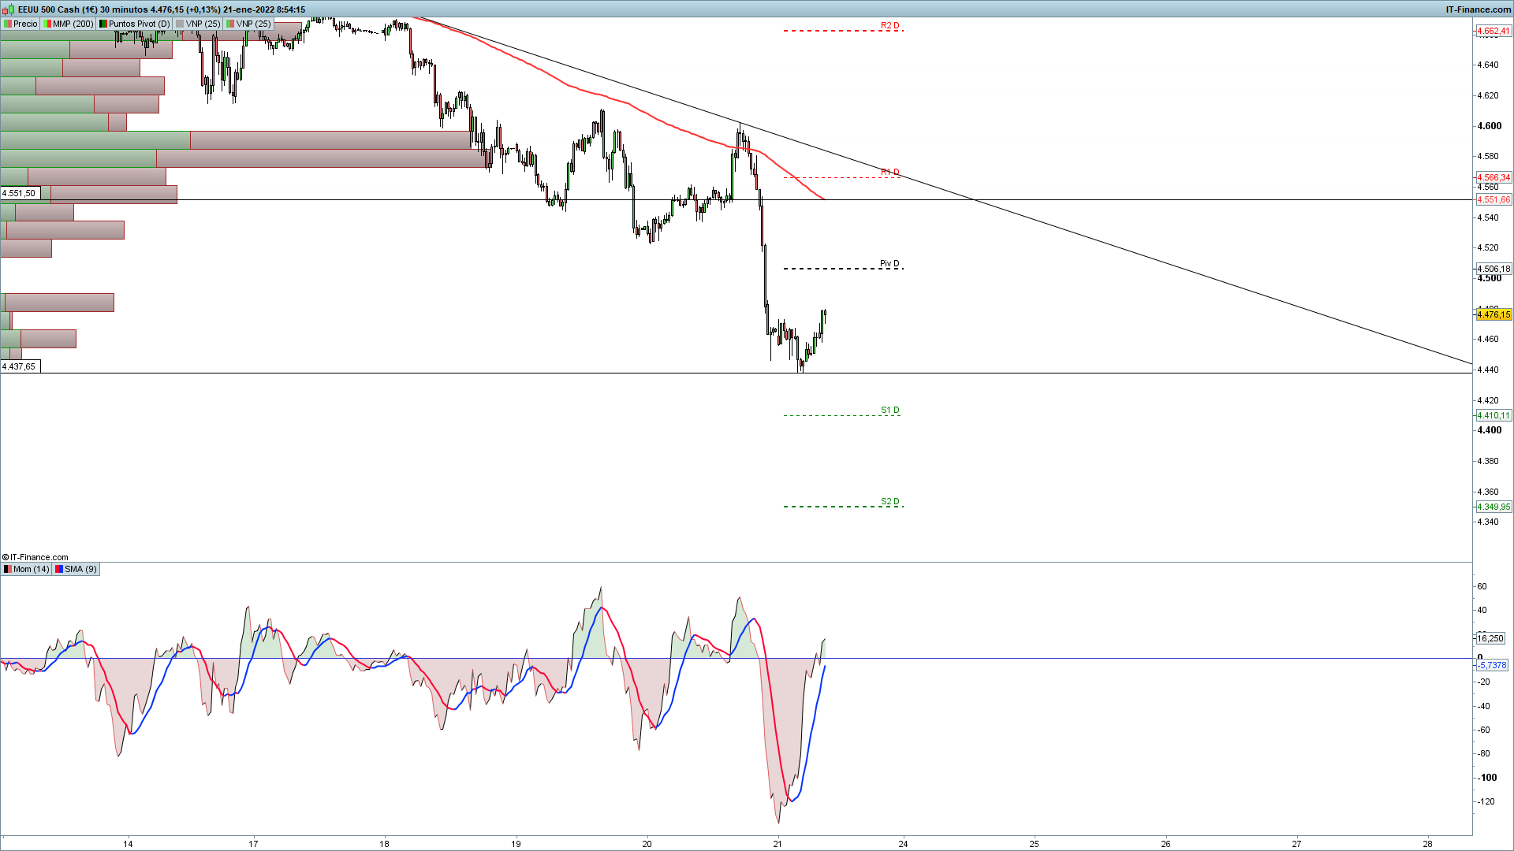This screenshot has width=1514, height=851.
Task: Click the 4.640 level on the price scale
Action: pyautogui.click(x=1488, y=65)
